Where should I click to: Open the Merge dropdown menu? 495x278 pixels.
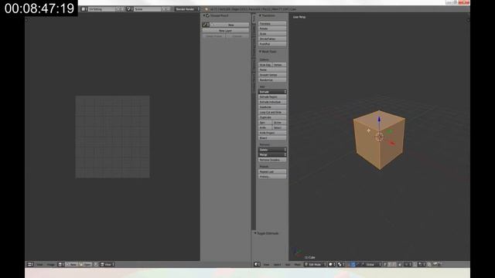click(x=272, y=154)
